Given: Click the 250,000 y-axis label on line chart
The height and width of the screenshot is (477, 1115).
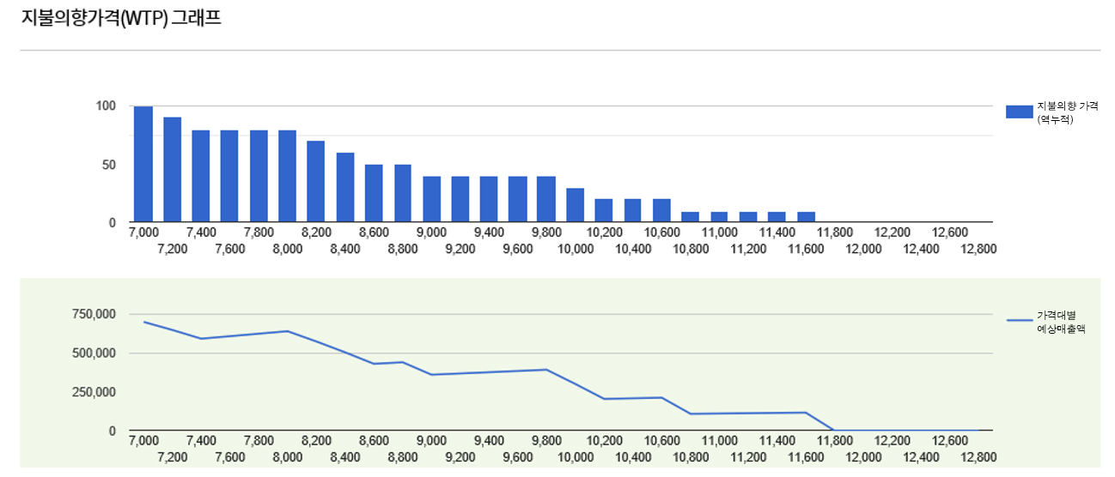Looking at the screenshot, I should (x=94, y=392).
